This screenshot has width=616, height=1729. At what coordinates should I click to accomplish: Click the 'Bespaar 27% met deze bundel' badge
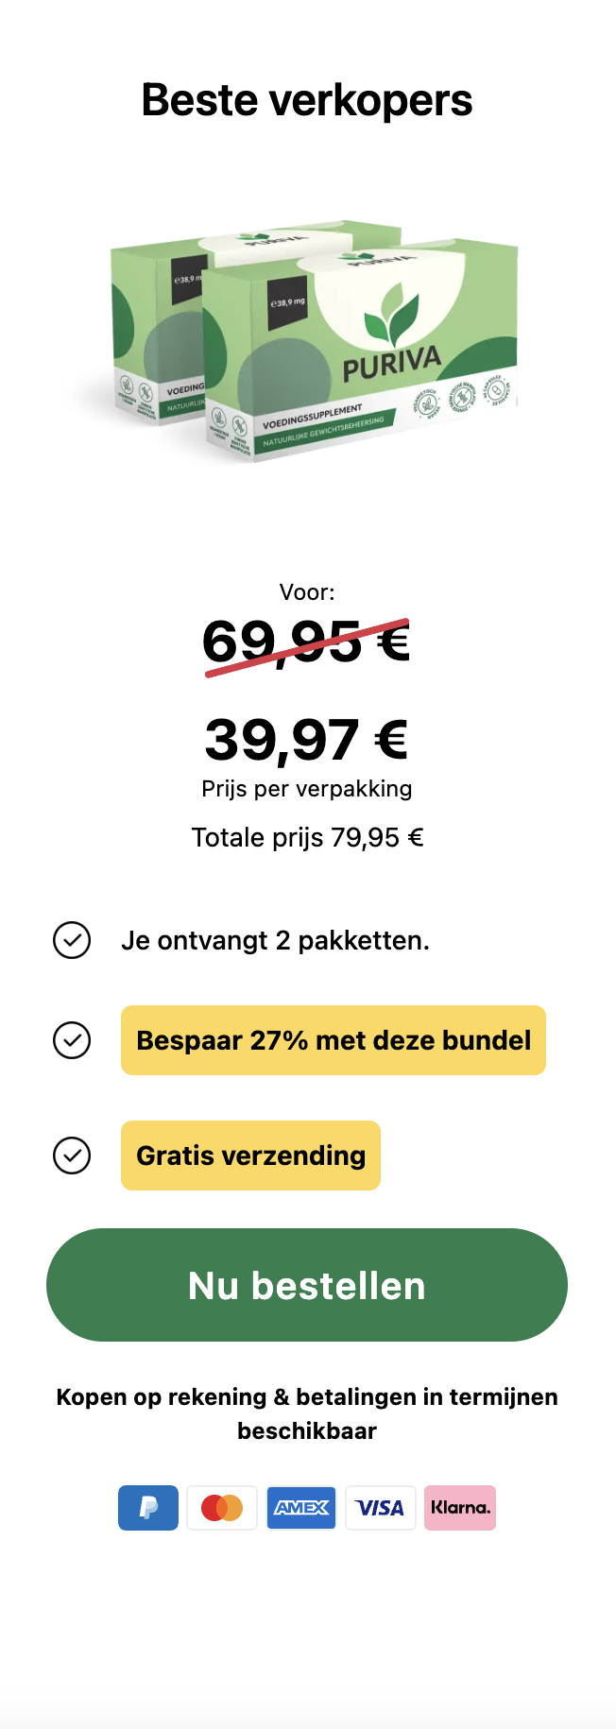(334, 1040)
